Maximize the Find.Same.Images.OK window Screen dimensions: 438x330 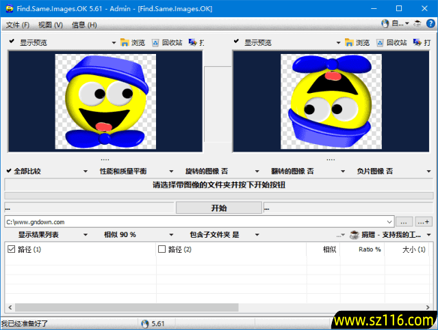(x=399, y=8)
